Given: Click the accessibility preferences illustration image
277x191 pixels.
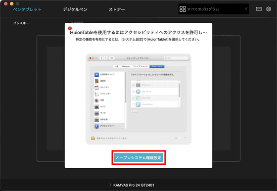Looking at the screenshot, I should pos(138,99).
